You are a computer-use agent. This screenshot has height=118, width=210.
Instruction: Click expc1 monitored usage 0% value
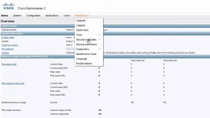click(132, 103)
